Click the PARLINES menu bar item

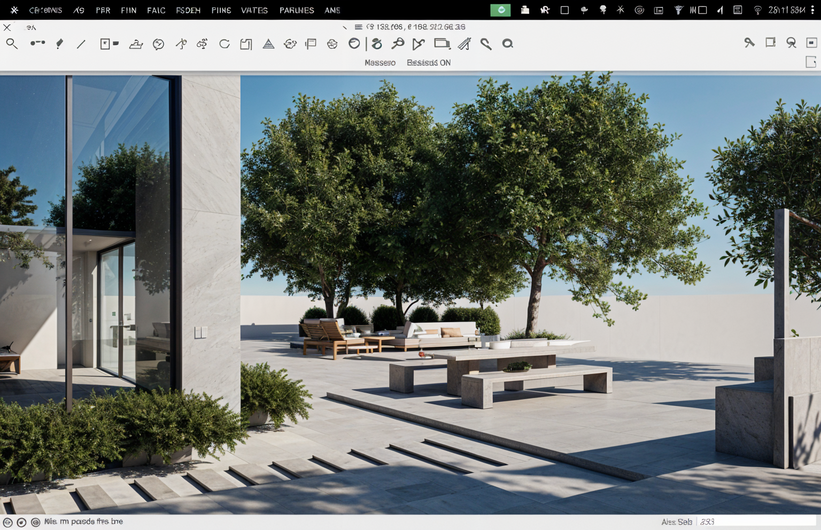tap(296, 10)
